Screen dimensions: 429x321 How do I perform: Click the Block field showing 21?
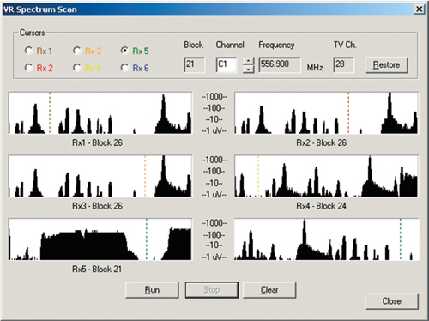[x=194, y=65]
